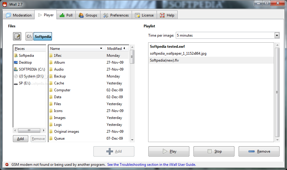
Task: Click the Original images folder icon
Action: 51,131
